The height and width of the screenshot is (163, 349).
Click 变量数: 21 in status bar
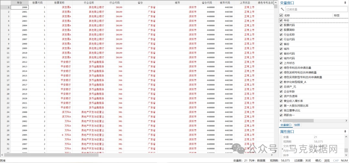tap(240, 160)
